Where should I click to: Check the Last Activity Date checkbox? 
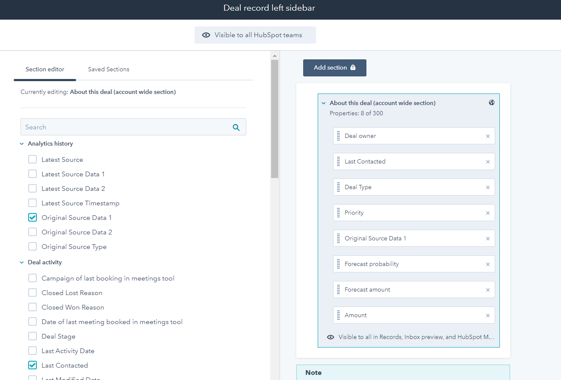32,351
